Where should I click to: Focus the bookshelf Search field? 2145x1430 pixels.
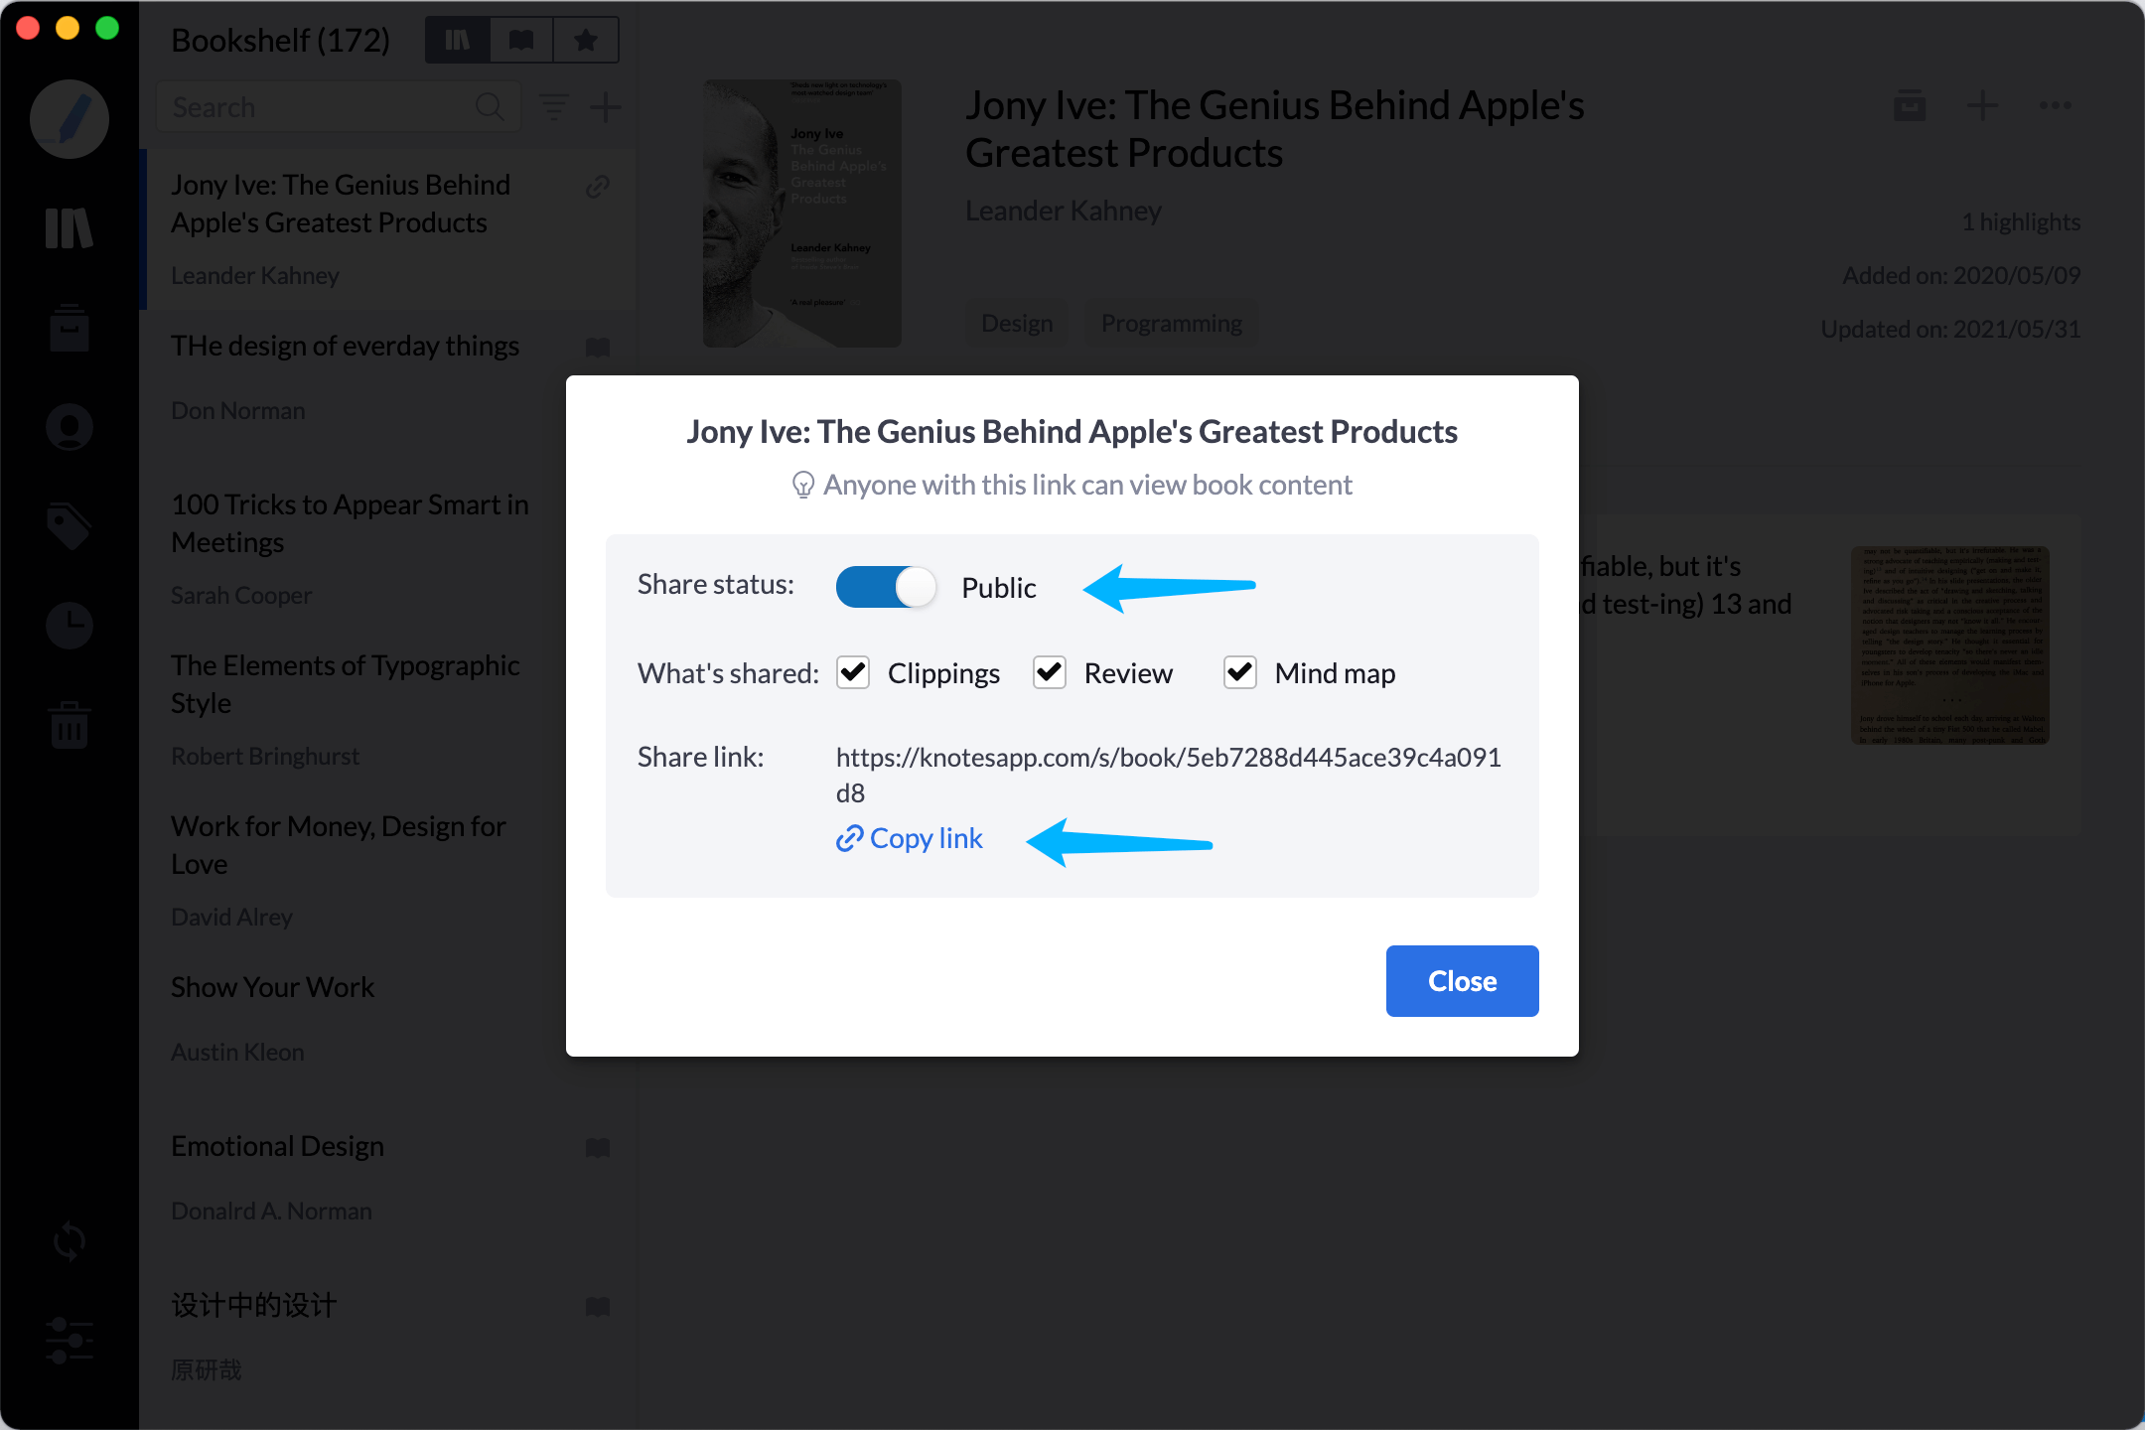338,106
